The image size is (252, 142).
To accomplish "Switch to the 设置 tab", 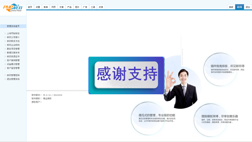I will 38,7.
